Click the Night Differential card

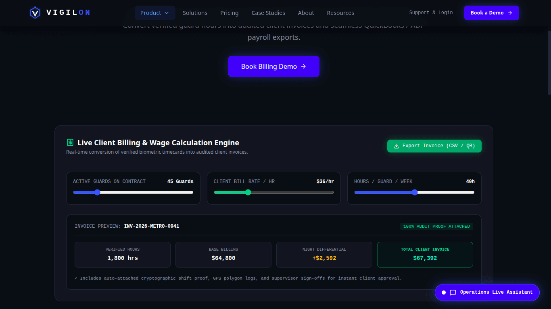point(324,255)
